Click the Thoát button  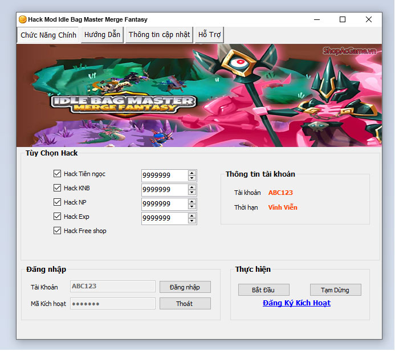coord(185,304)
